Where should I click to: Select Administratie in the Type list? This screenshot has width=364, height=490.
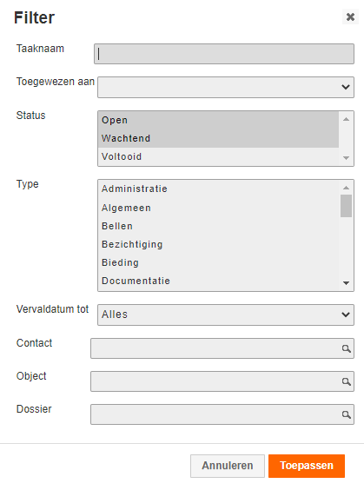[218, 189]
